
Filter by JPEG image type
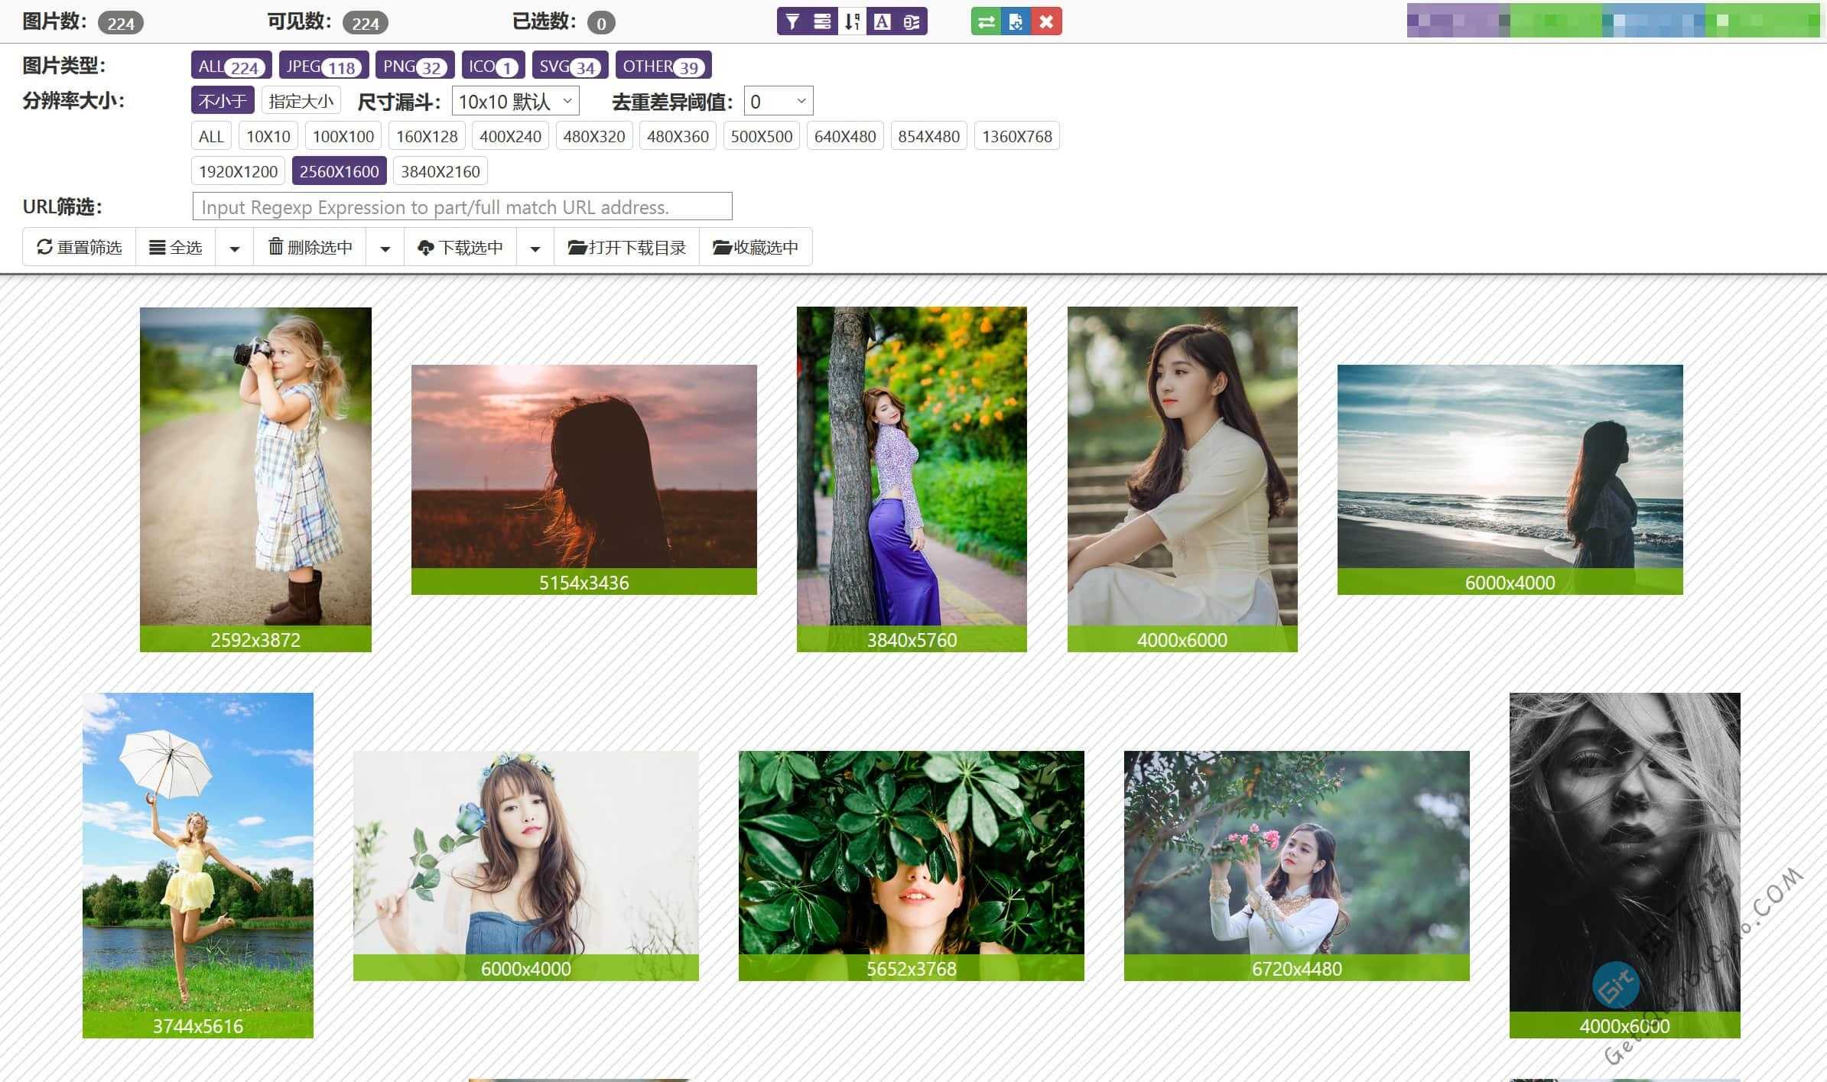pos(323,66)
